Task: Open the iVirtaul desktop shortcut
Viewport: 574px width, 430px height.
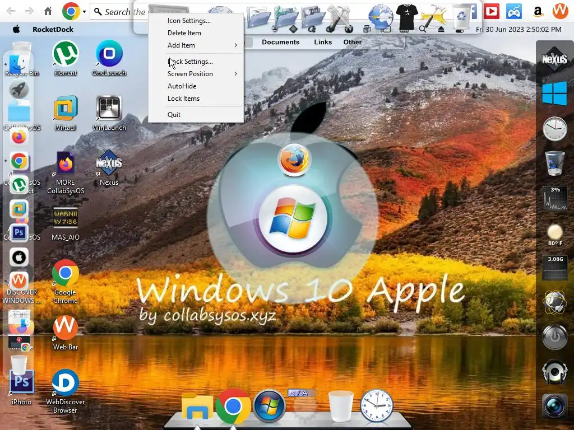Action: [x=66, y=113]
